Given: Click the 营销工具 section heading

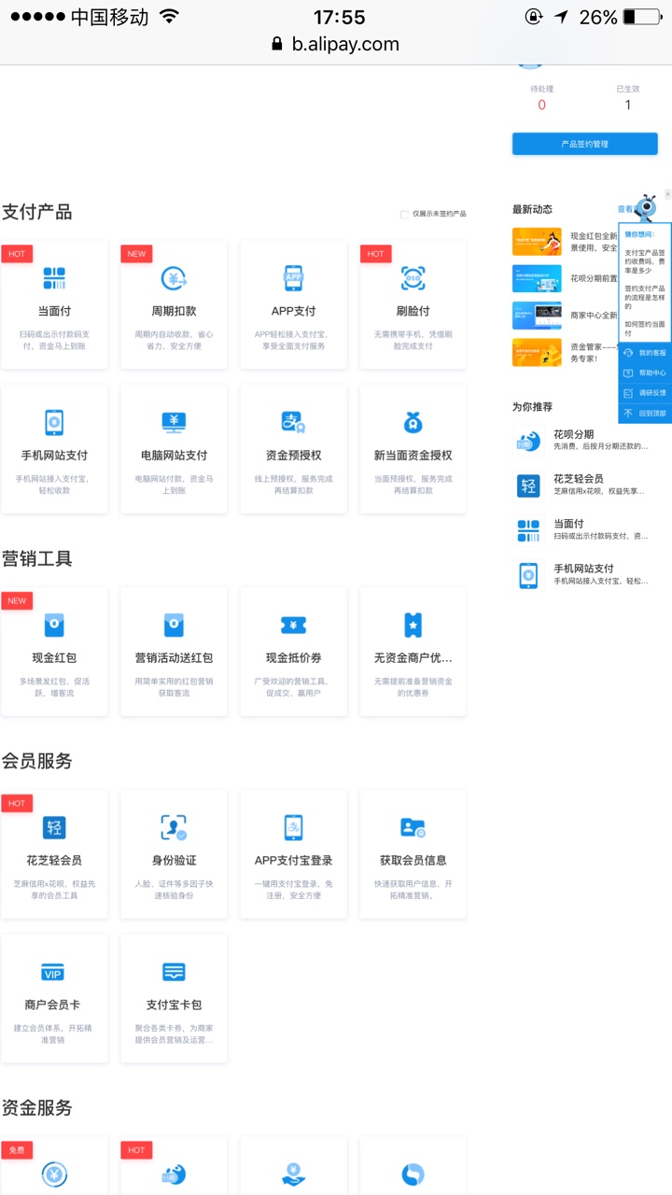Looking at the screenshot, I should click(36, 558).
